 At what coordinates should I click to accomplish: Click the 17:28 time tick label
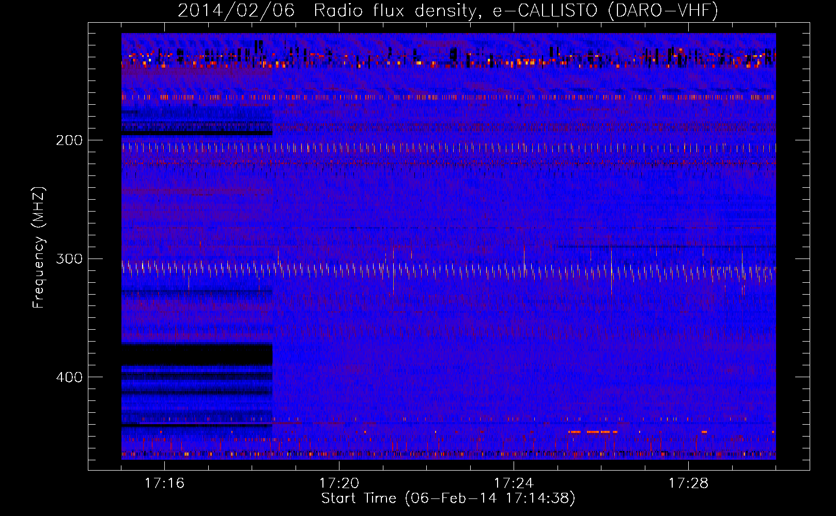688,483
